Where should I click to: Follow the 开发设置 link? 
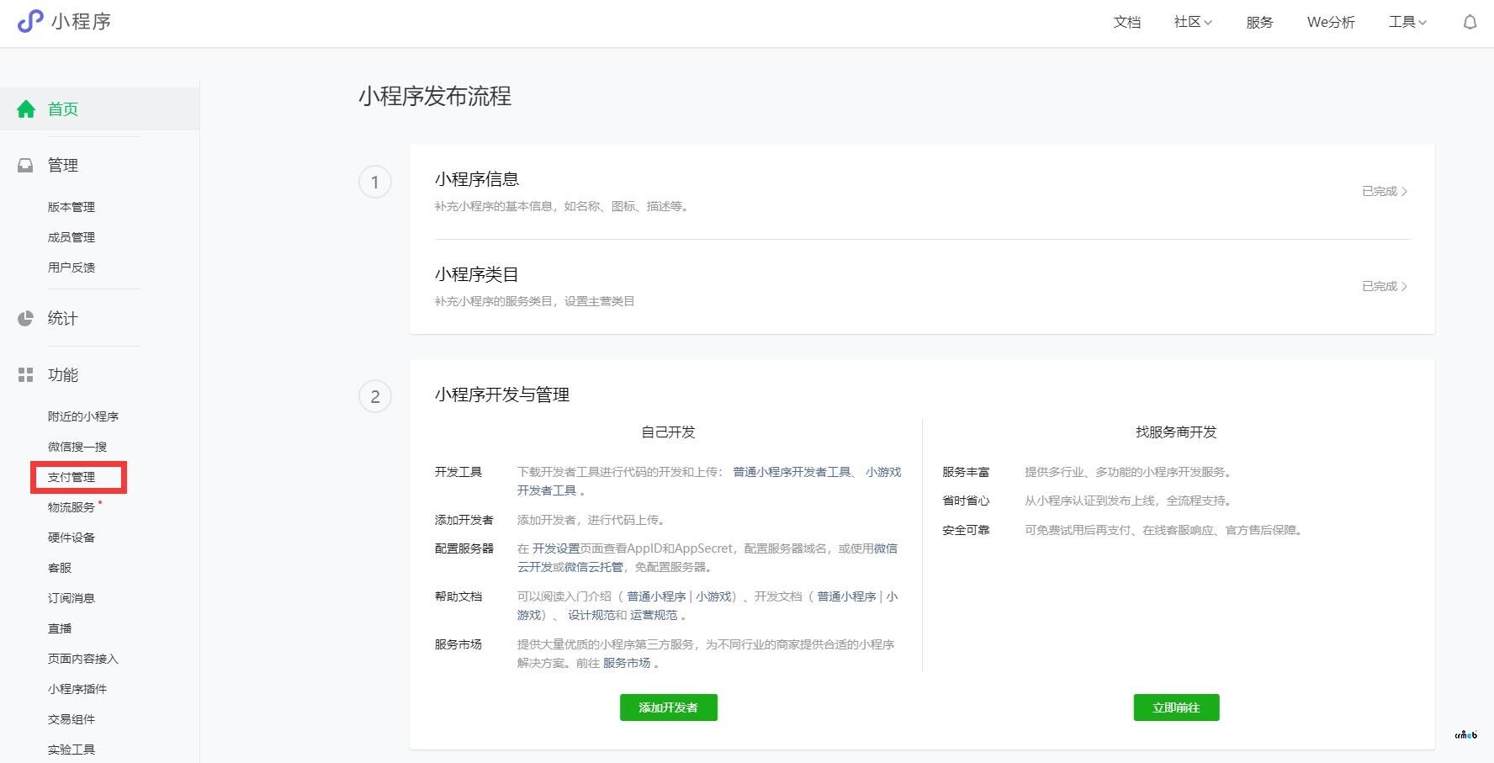click(556, 548)
